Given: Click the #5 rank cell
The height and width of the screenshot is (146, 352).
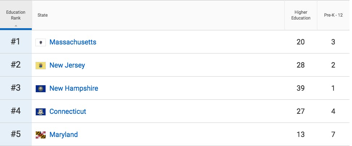Looking at the screenshot, I should tap(16, 134).
